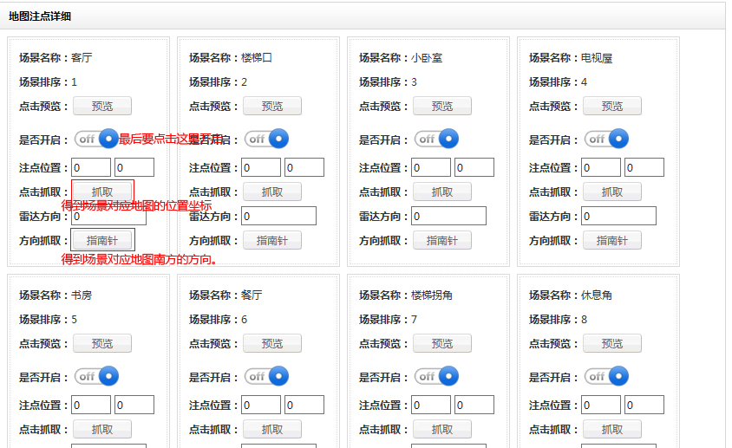Preview the 餐厅 scene
732x448 pixels.
click(272, 343)
